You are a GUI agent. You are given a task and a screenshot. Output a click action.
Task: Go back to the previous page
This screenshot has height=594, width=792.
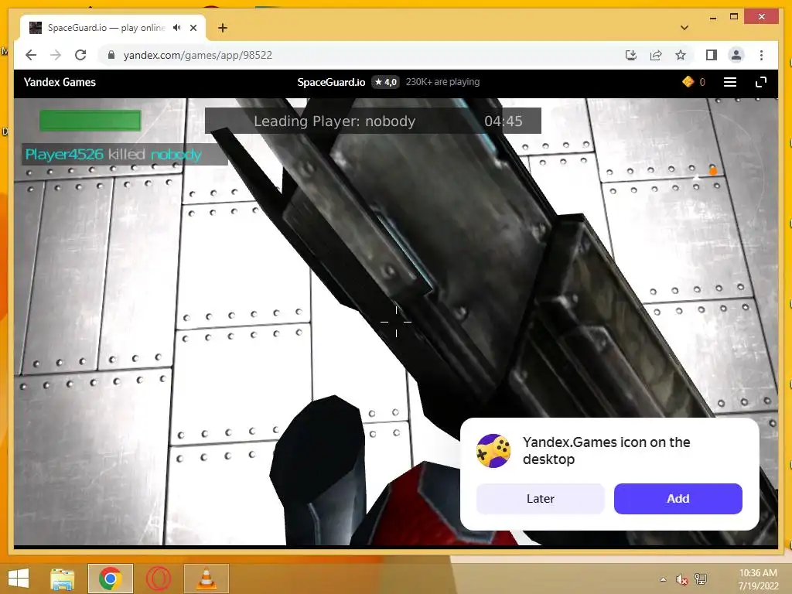tap(31, 55)
